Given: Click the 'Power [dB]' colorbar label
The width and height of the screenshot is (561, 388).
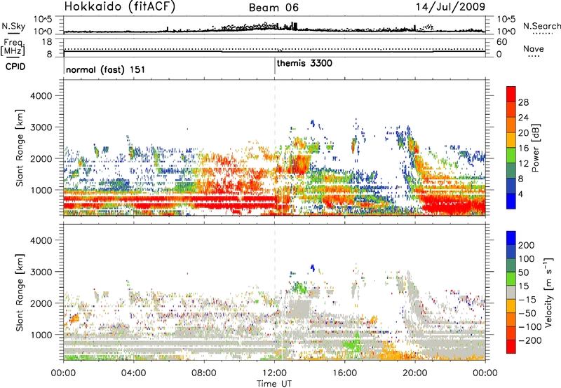Looking at the screenshot, I should click(x=536, y=148).
